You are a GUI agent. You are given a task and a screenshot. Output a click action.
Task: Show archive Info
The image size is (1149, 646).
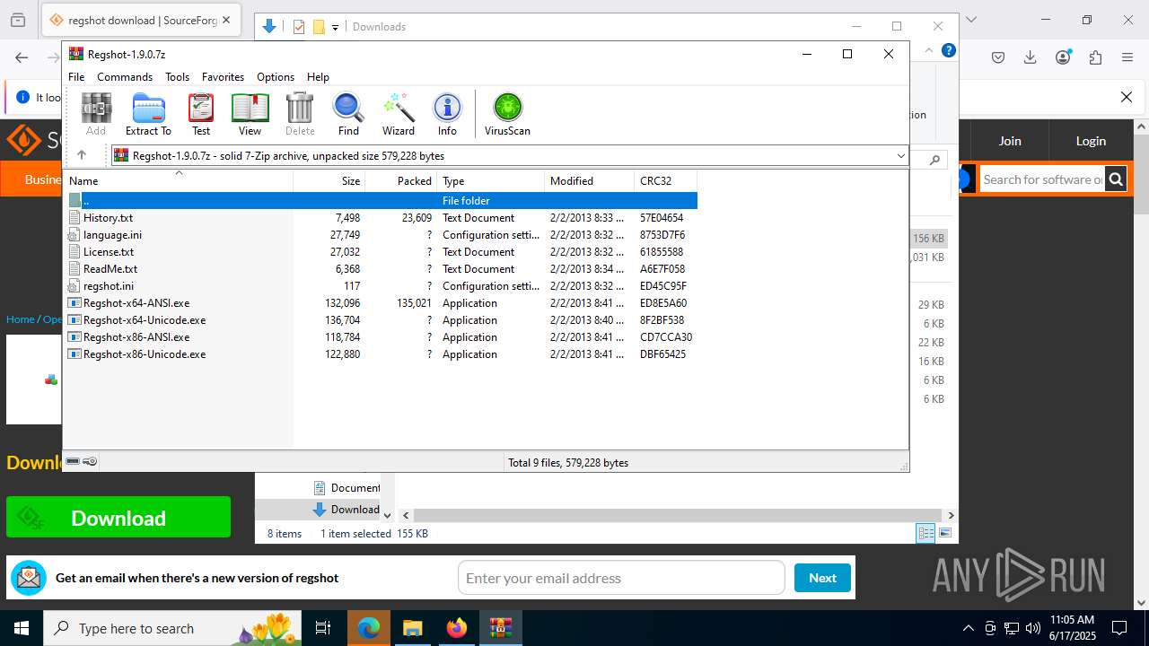[x=447, y=114]
